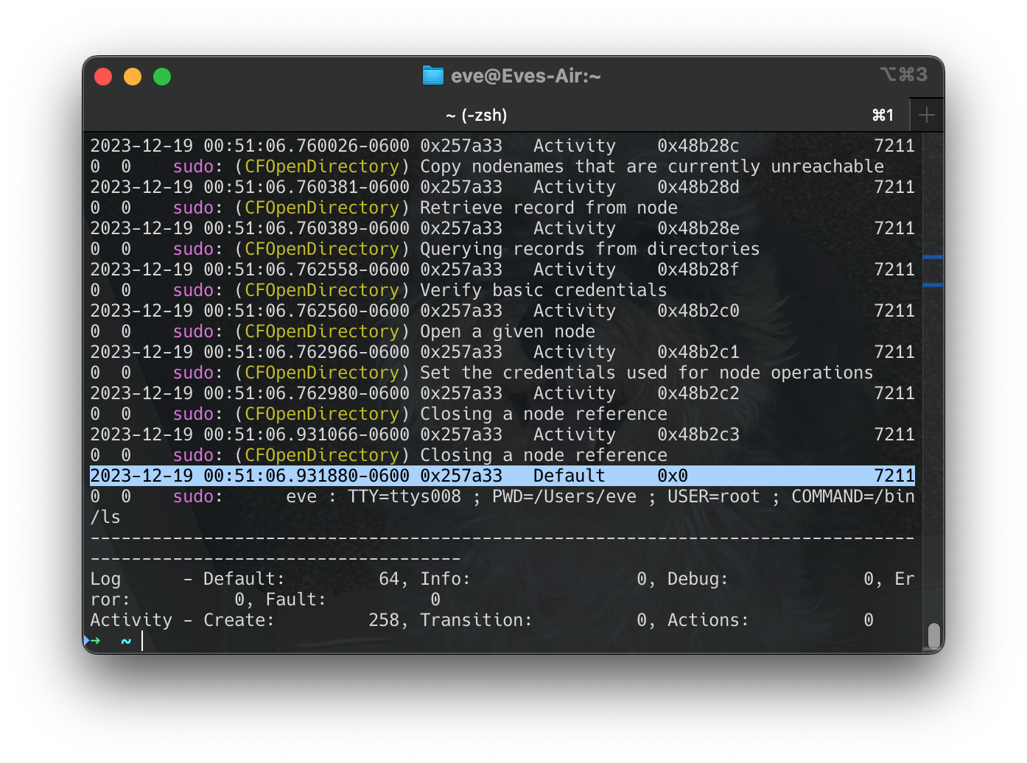This screenshot has width=1027, height=763.
Task: Click the blinking cursor on the prompt line
Action: point(141,641)
